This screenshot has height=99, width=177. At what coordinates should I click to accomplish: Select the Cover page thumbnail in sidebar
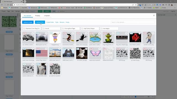[9, 21]
